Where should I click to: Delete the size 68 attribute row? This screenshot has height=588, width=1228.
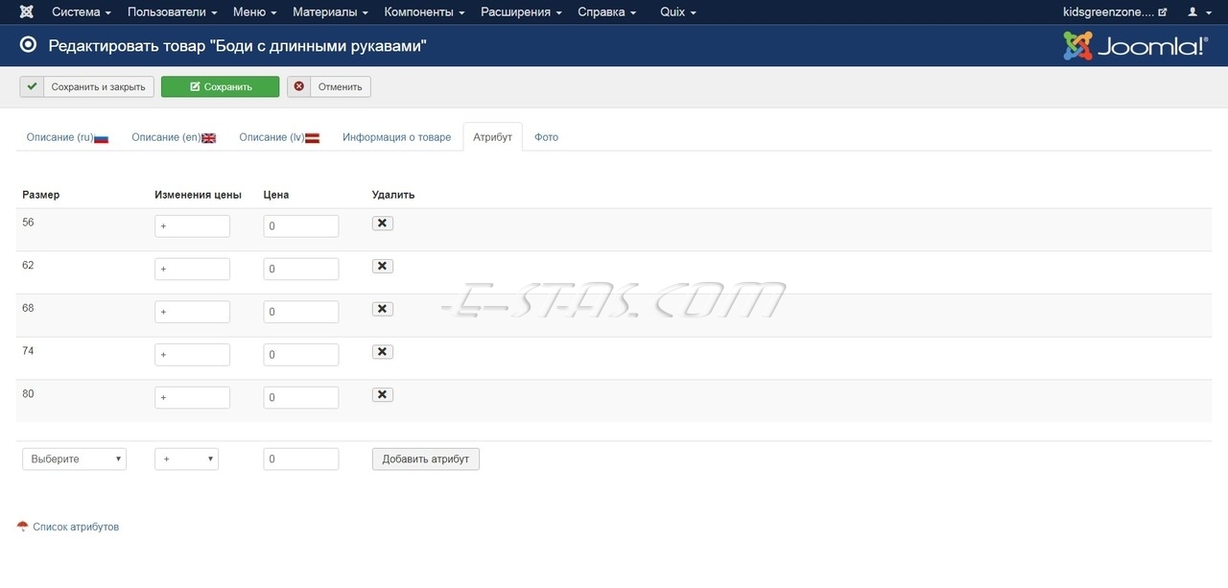pyautogui.click(x=383, y=309)
